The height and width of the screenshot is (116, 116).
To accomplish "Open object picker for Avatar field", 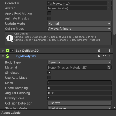I will click(x=109, y=8).
